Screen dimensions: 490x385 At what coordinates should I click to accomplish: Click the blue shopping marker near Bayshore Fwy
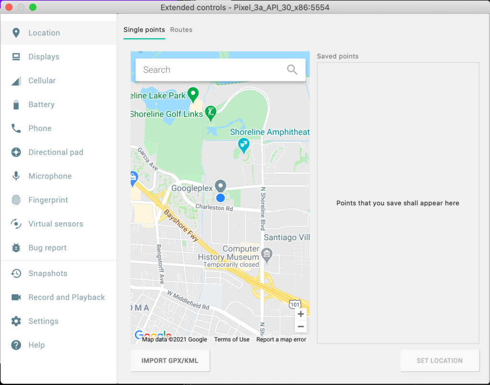click(133, 179)
